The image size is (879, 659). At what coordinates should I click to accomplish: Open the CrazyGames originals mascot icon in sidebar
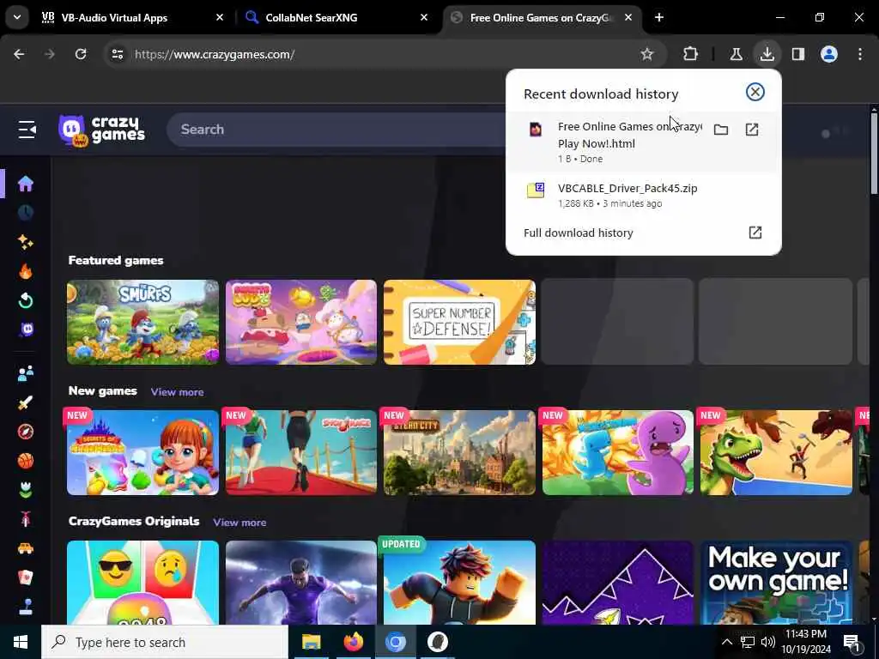[x=27, y=329]
